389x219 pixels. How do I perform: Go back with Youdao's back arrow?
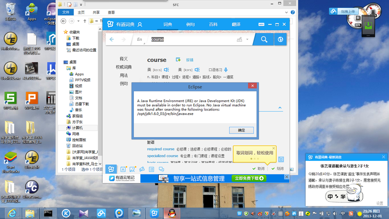112,39
